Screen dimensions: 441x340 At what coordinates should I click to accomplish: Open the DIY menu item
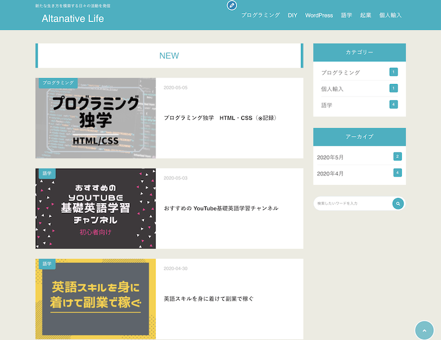[x=292, y=16]
